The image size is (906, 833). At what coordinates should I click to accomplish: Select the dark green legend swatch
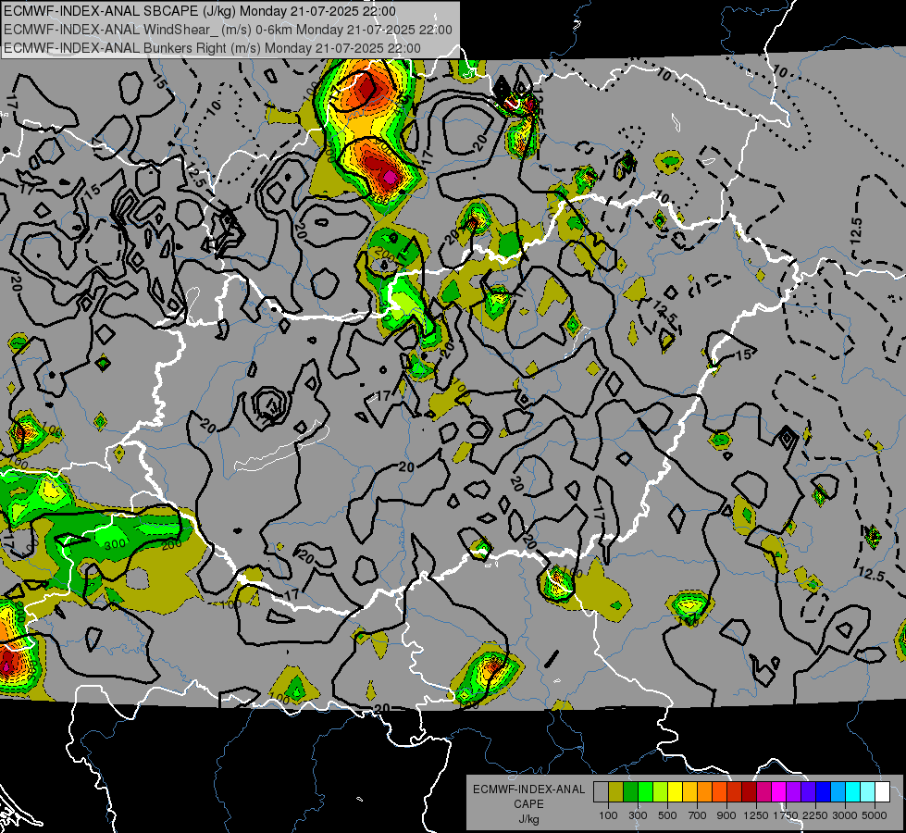click(x=630, y=792)
